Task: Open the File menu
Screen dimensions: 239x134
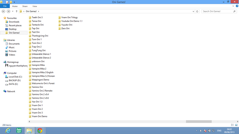Action: coord(5,6)
